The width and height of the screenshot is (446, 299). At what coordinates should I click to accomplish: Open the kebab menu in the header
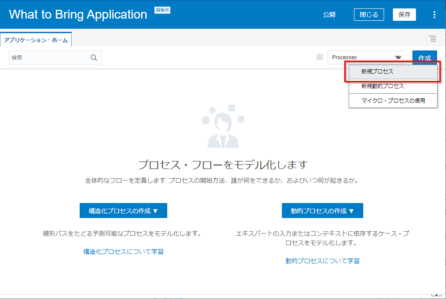[434, 15]
